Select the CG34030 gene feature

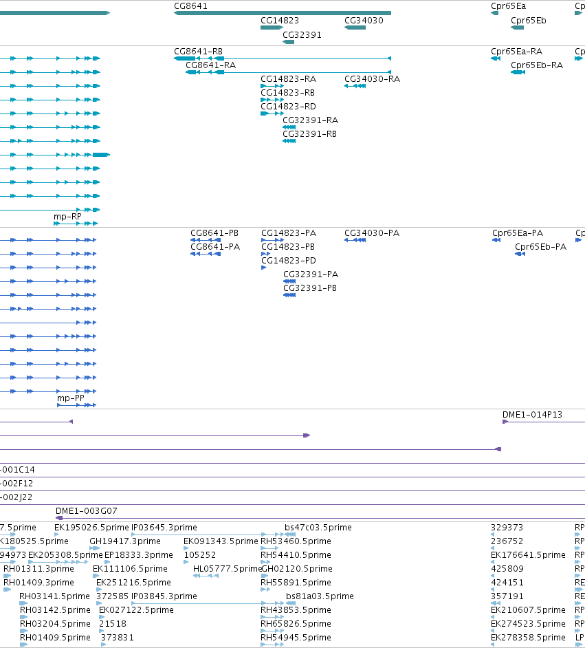pyautogui.click(x=355, y=28)
